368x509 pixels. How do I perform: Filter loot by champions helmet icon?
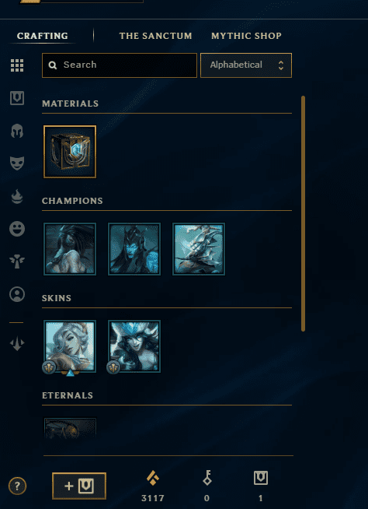(x=17, y=132)
